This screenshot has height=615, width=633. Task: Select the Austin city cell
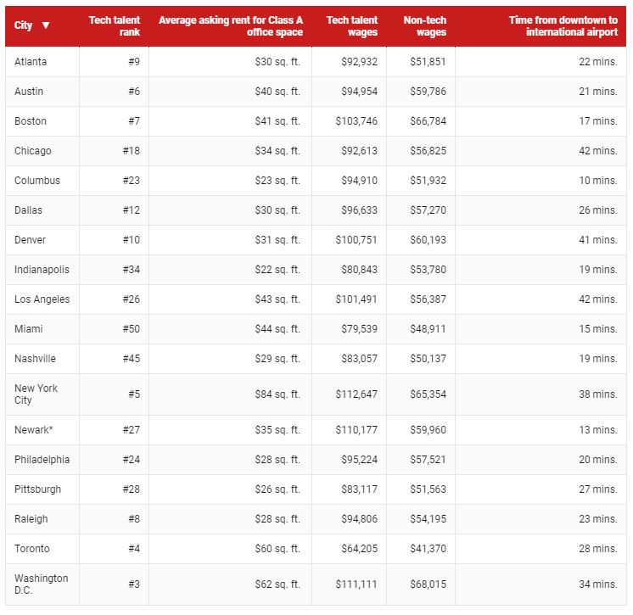coord(42,92)
